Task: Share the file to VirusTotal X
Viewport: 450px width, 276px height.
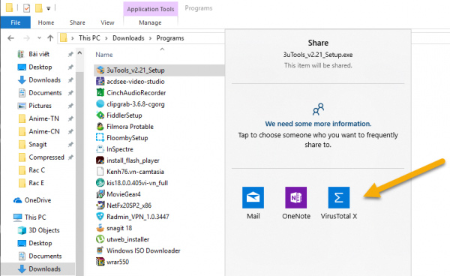Action: 339,197
